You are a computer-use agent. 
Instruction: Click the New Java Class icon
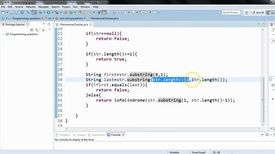point(71,12)
